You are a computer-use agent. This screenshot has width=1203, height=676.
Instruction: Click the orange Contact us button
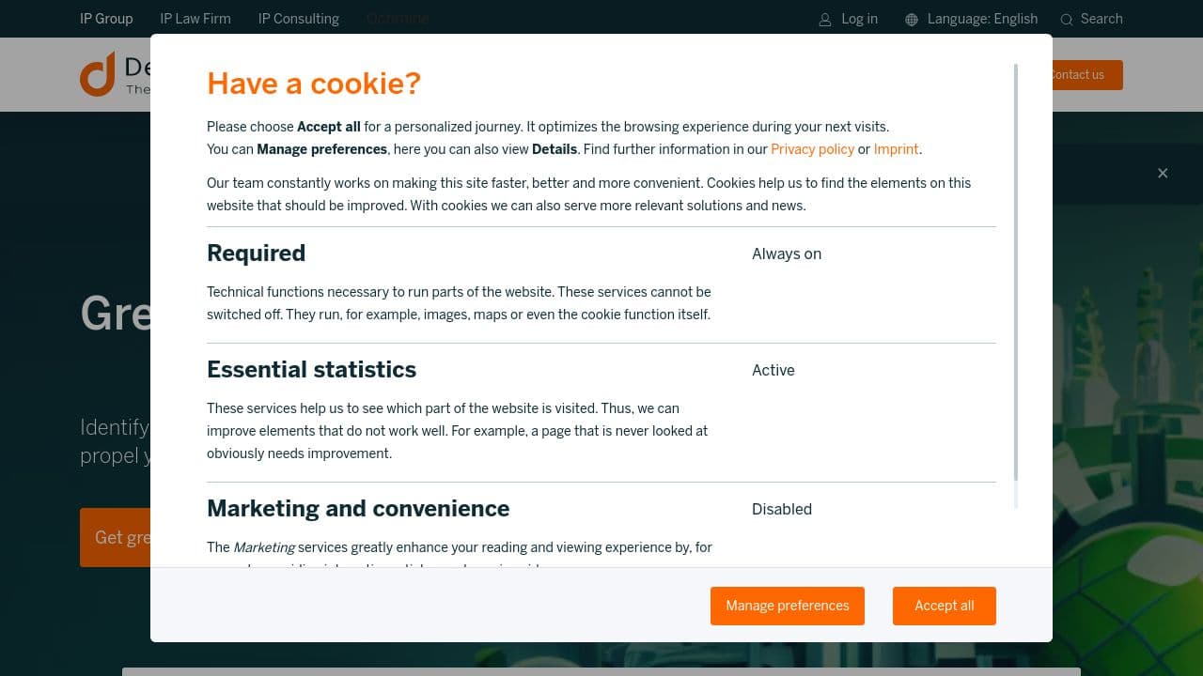point(1083,75)
